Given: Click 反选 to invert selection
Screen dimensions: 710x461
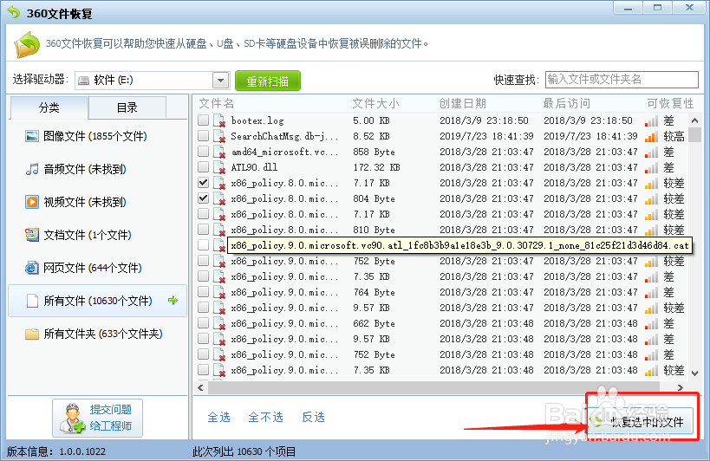Looking at the screenshot, I should coord(313,417).
